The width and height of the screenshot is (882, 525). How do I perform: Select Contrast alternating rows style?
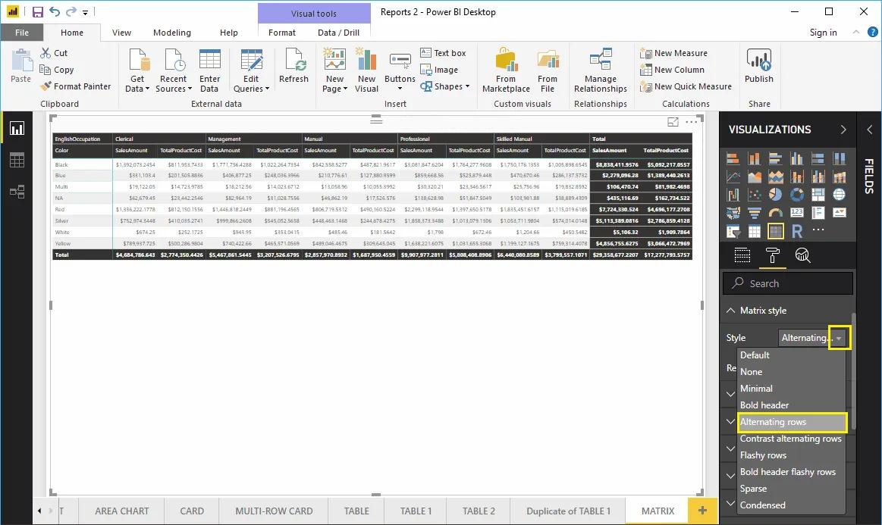791,438
